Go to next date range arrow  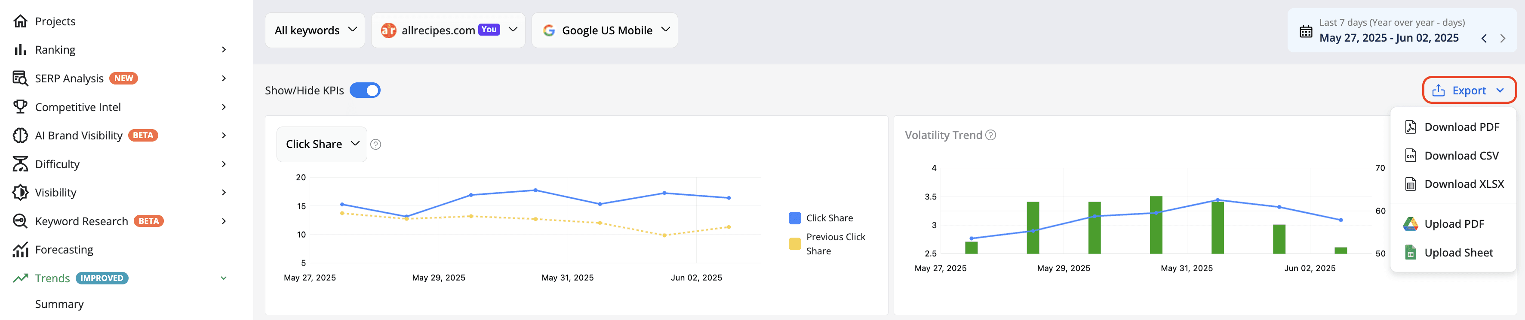pos(1503,38)
